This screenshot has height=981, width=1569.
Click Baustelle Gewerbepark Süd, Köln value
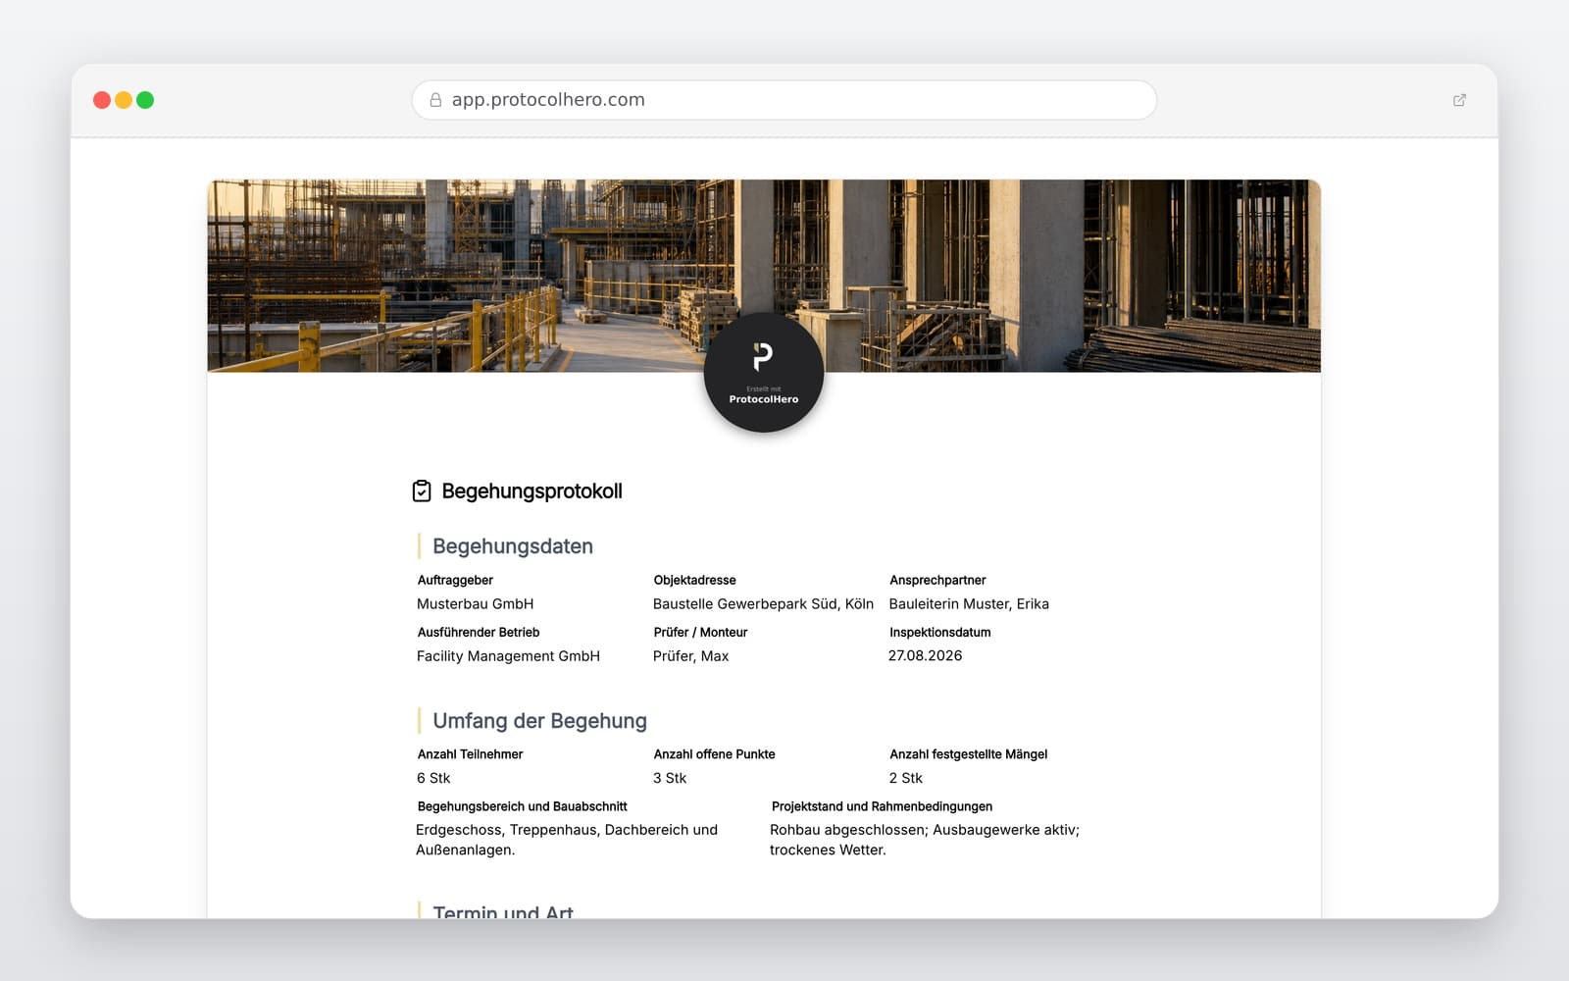tap(763, 604)
